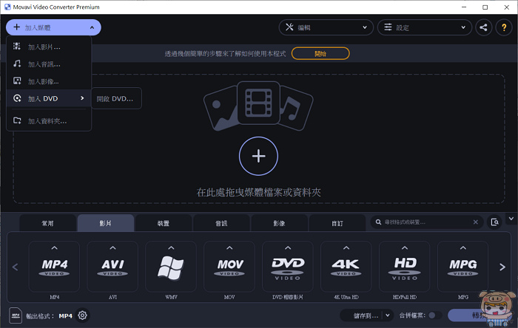Open output format settings gear

click(83, 315)
